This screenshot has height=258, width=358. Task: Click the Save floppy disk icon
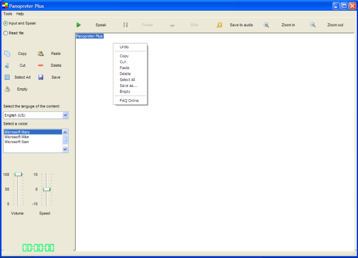tap(41, 77)
